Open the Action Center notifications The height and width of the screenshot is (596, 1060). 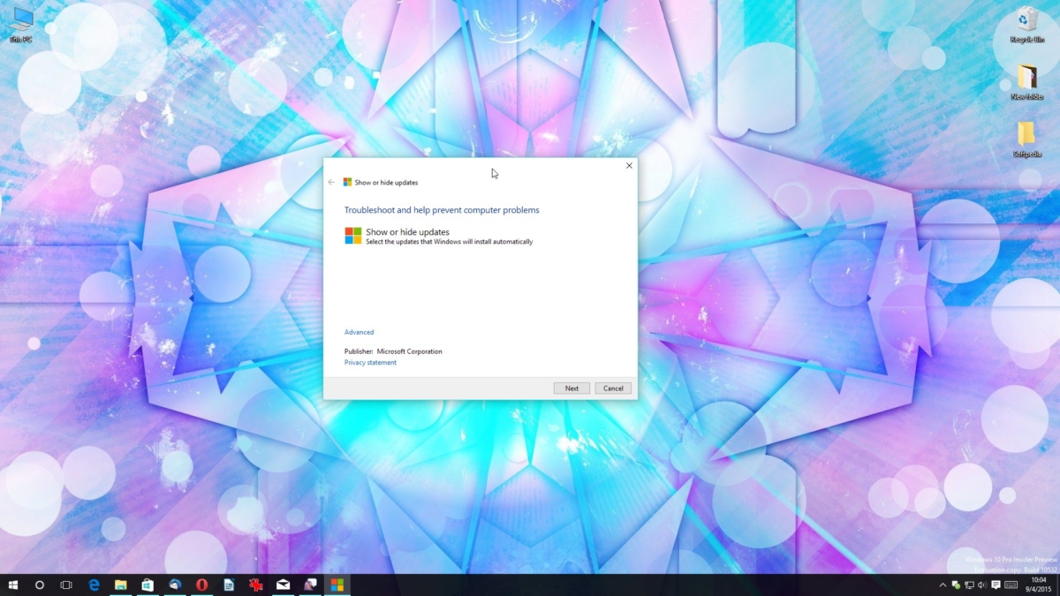[x=996, y=585]
